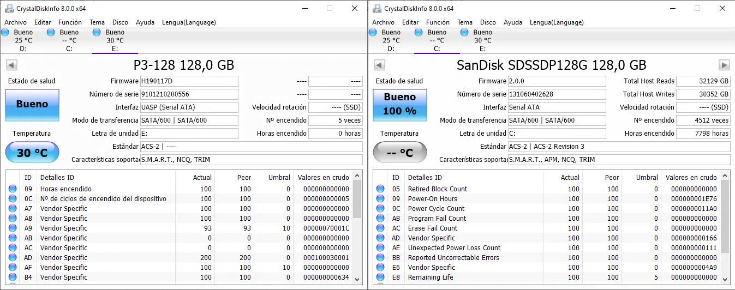Image resolution: width=735 pixels, height=290 pixels.
Task: Click scroll down arrow in right attribute list
Action: [725, 279]
